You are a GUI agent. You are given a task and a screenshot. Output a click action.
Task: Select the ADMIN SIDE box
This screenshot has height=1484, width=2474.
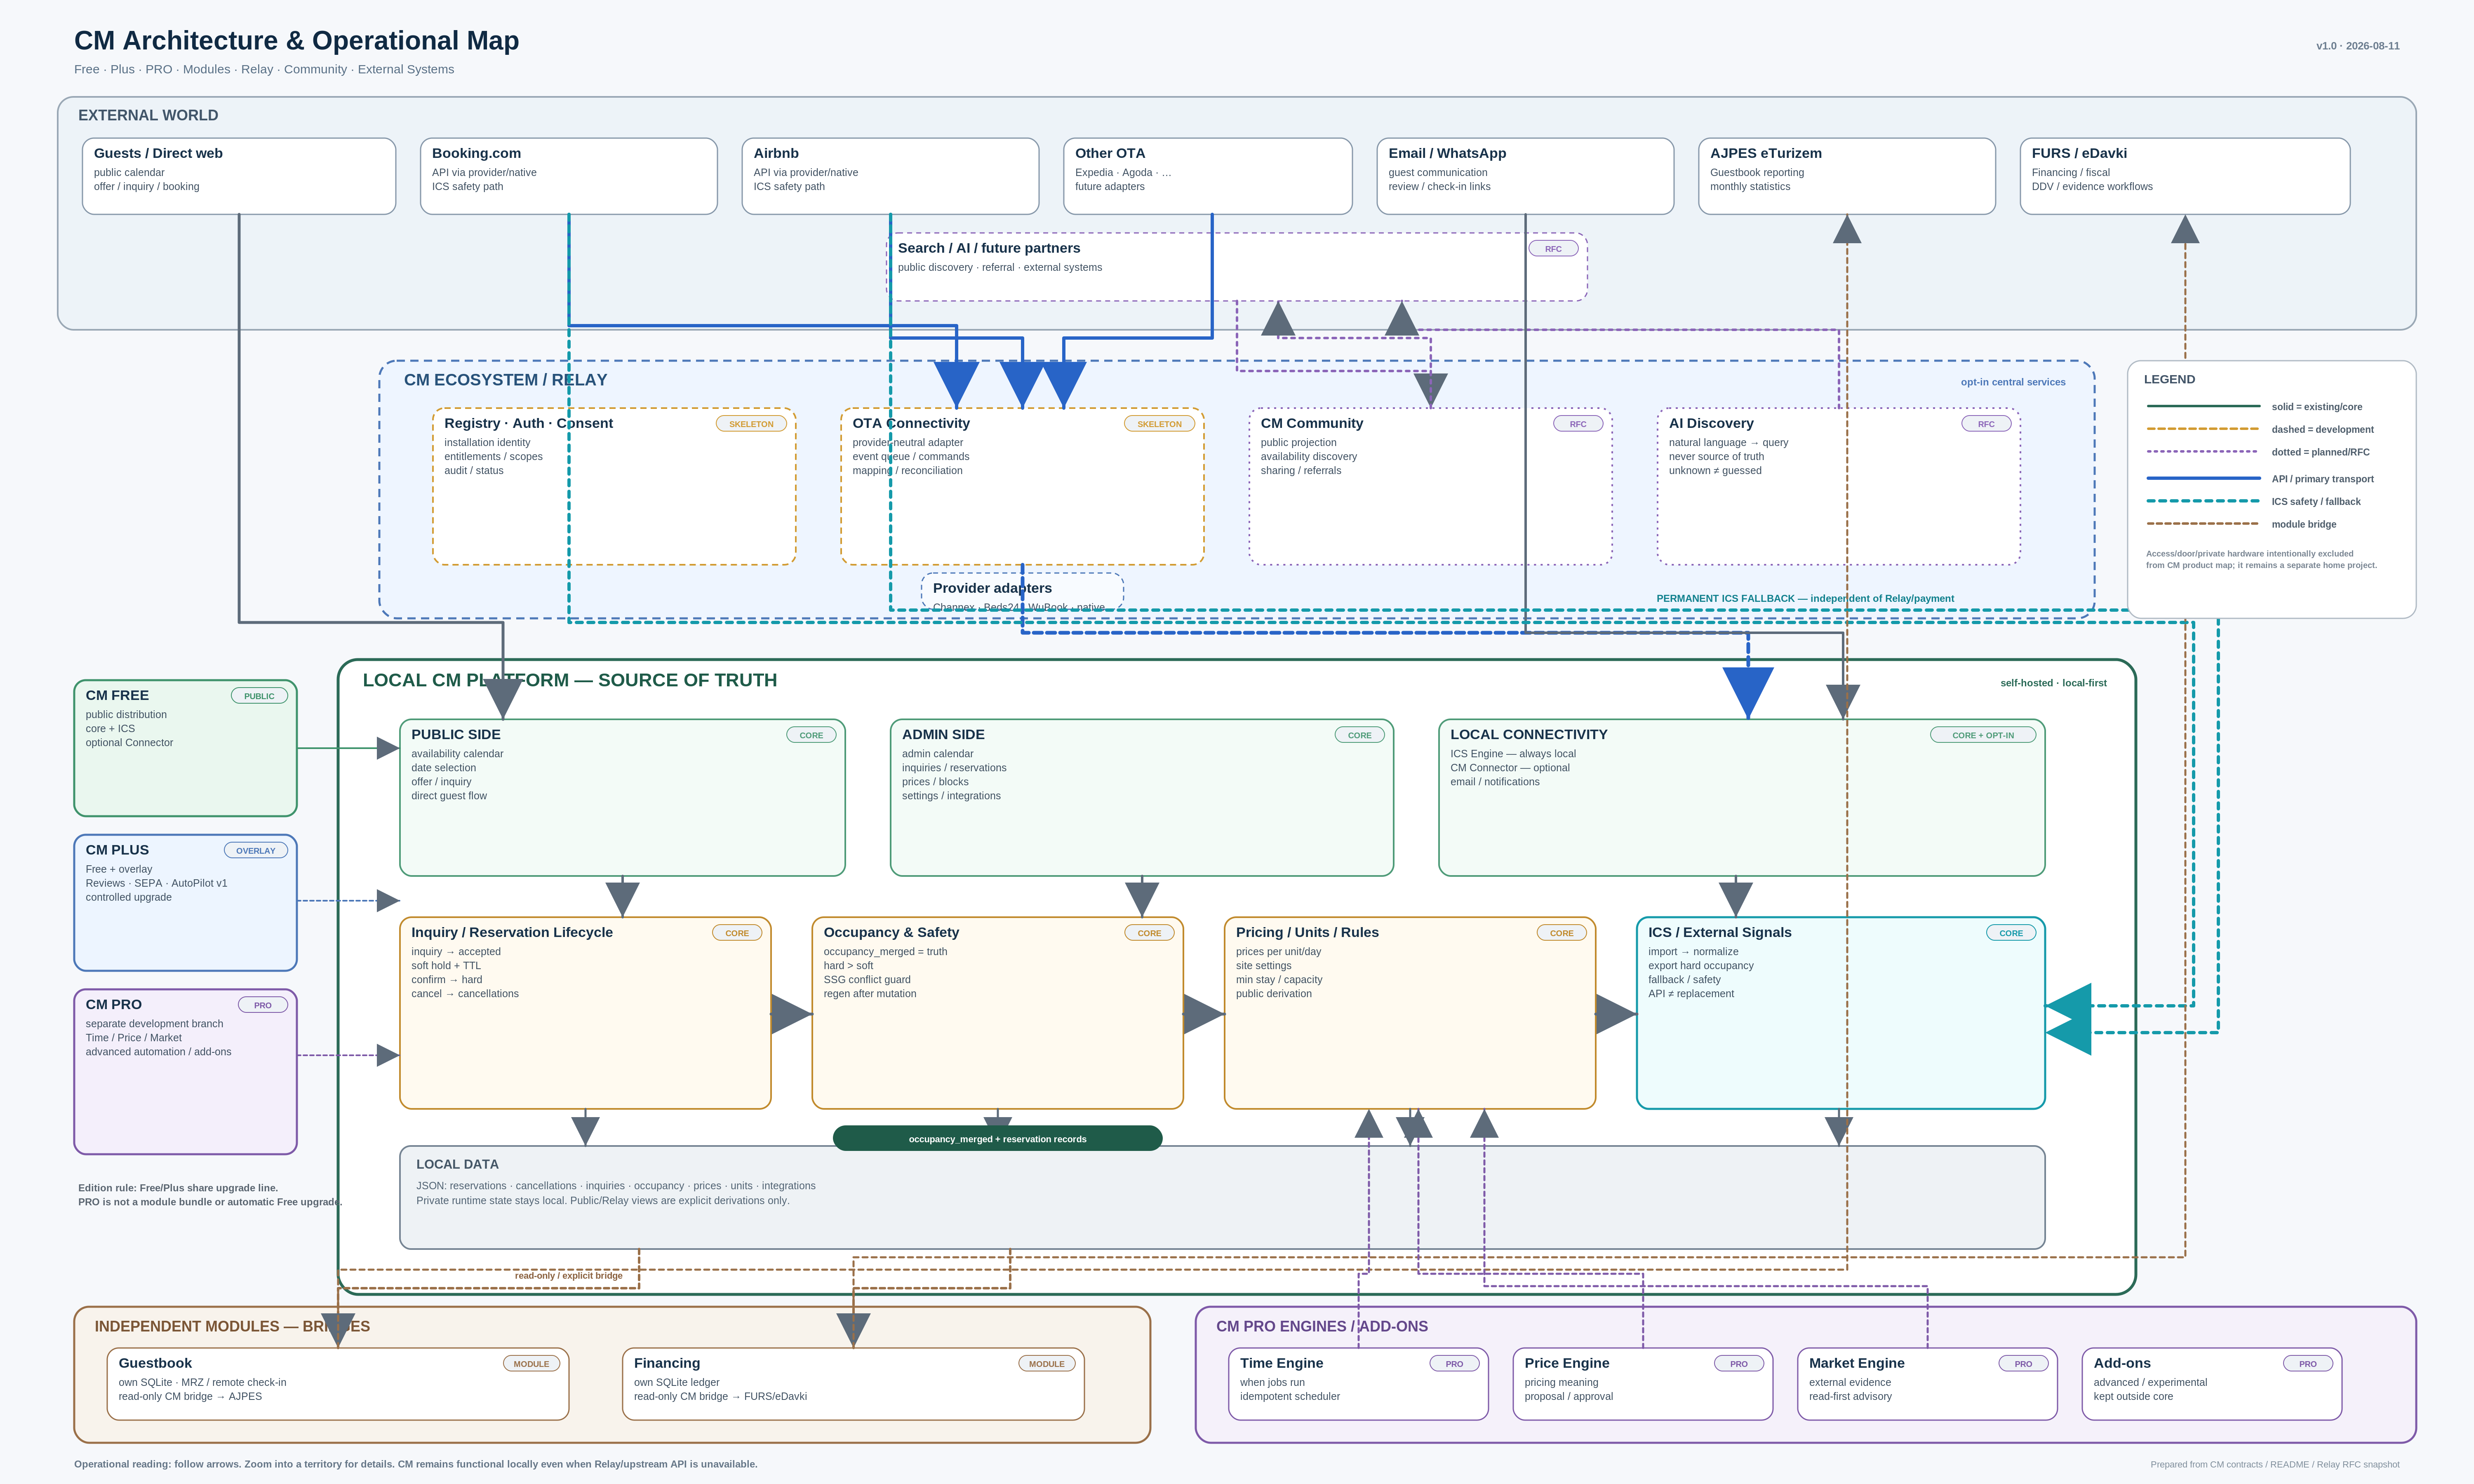tap(1142, 798)
